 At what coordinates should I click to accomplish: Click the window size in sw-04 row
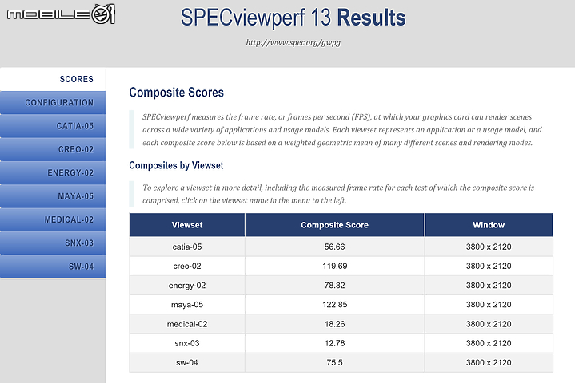(x=489, y=363)
